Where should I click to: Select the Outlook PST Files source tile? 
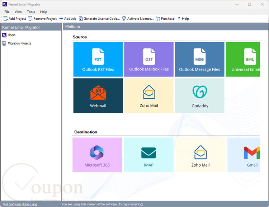pos(98,59)
